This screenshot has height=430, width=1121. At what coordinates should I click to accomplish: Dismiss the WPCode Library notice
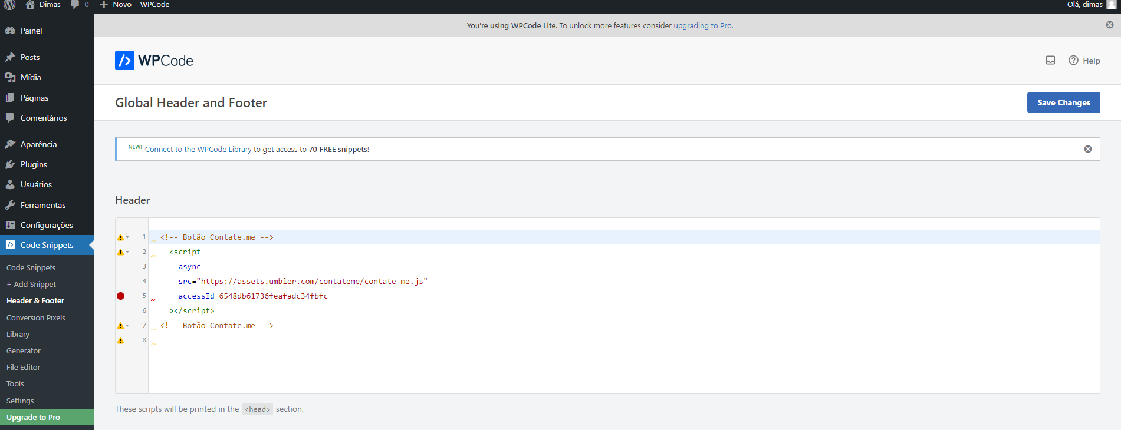[1088, 149]
